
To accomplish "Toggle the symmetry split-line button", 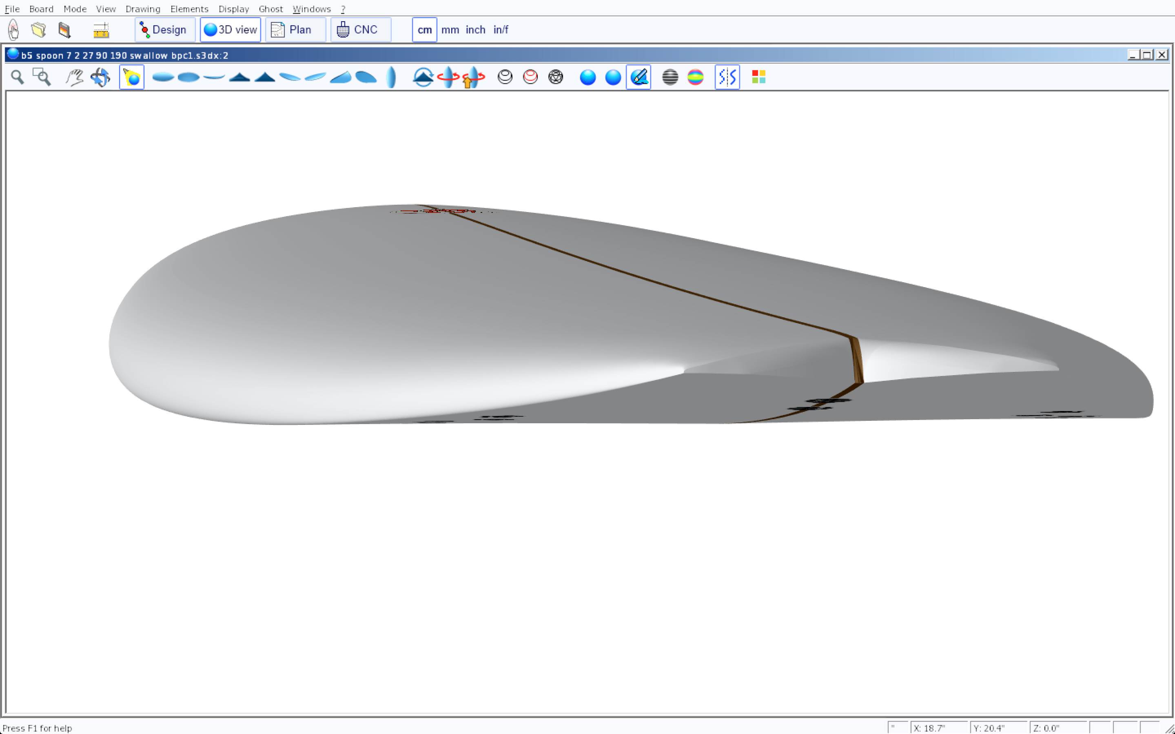I will coord(727,77).
